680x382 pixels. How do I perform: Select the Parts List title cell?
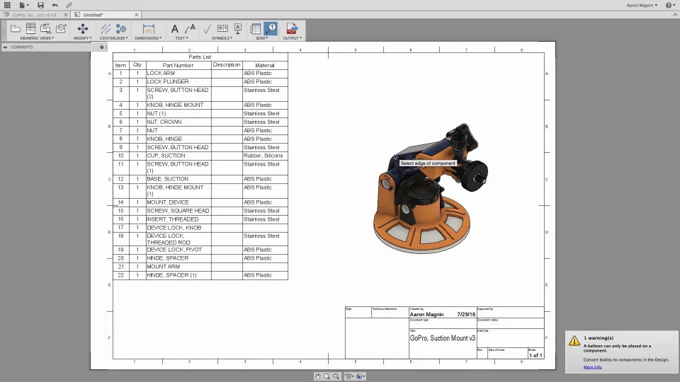coord(200,57)
